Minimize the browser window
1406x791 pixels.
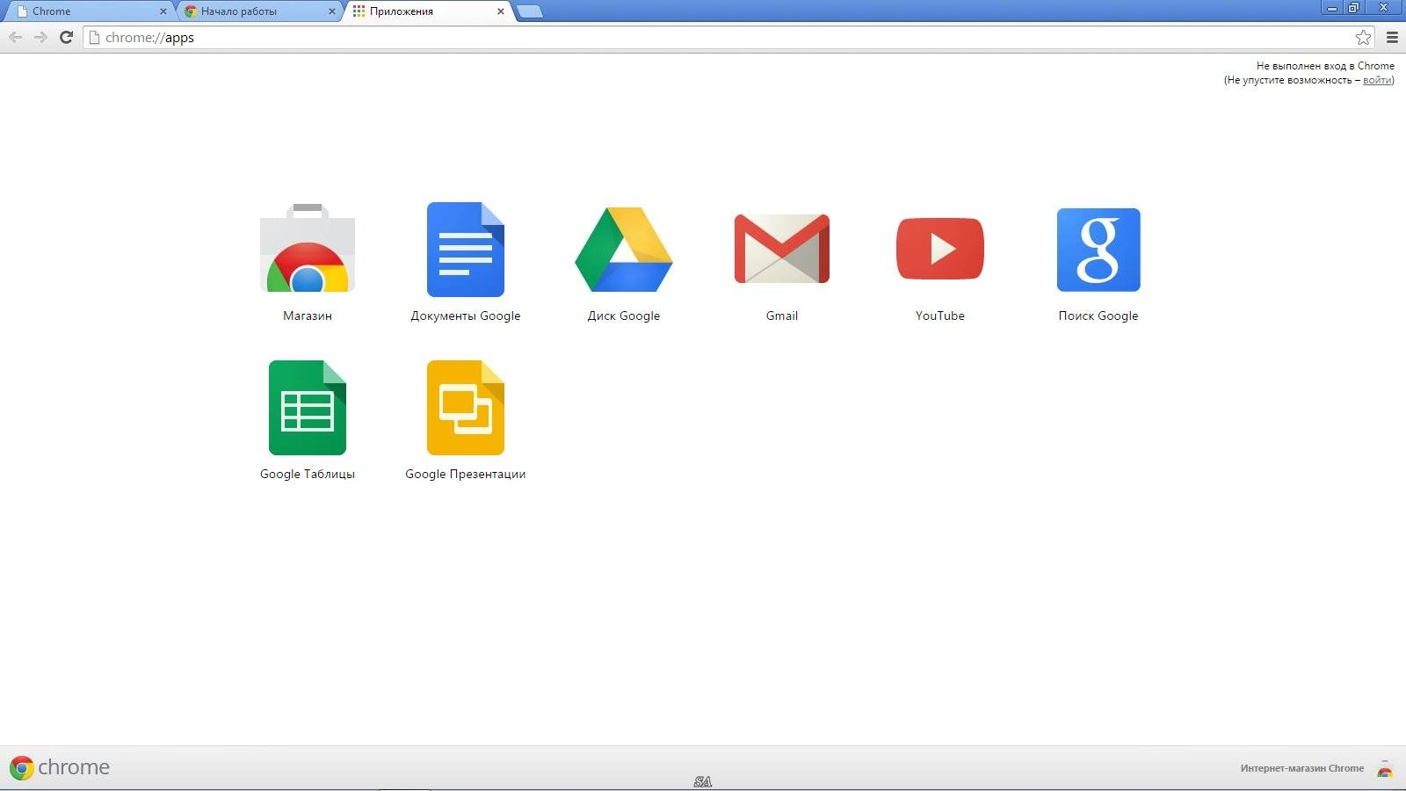(1332, 8)
